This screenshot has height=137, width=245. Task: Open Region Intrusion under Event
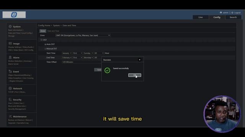[x=16, y=81]
